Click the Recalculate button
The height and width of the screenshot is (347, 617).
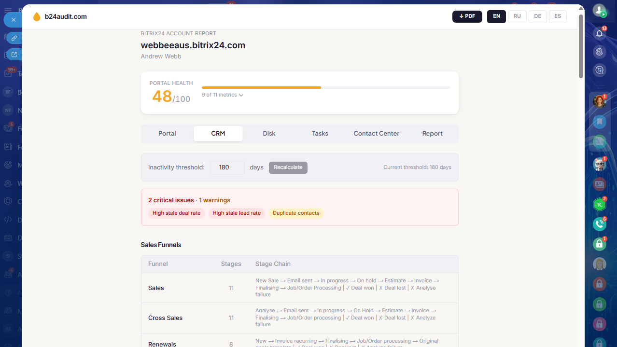[x=288, y=167]
